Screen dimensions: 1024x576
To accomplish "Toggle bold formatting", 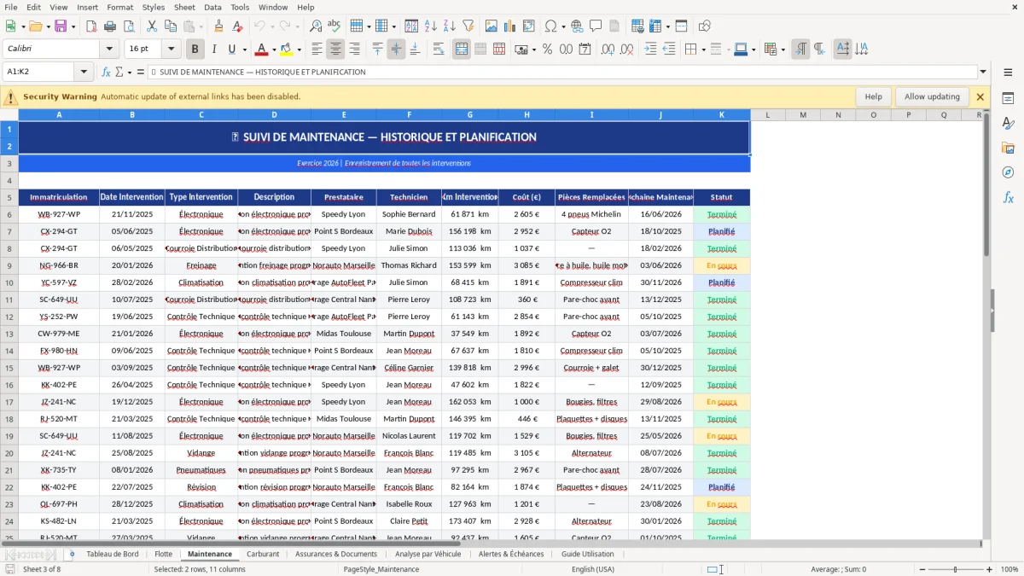I will pyautogui.click(x=195, y=49).
